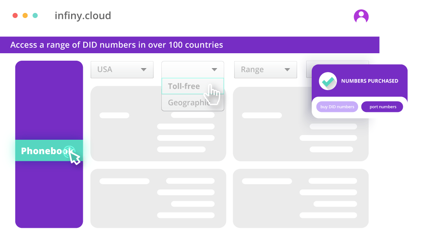Select Toll-free from the open dropdown
The height and width of the screenshot is (238, 424).
pyautogui.click(x=184, y=86)
